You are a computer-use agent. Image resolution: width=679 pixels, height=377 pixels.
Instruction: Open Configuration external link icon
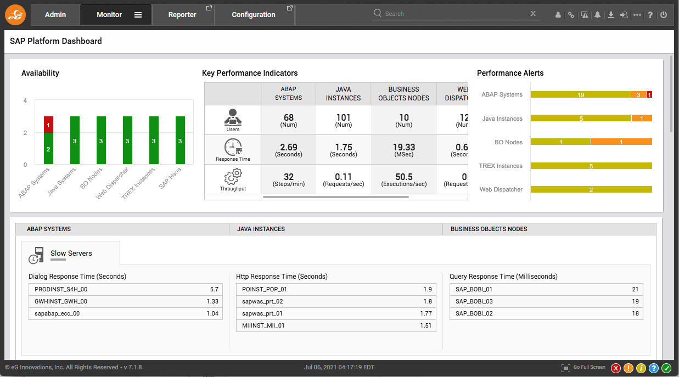coord(290,8)
